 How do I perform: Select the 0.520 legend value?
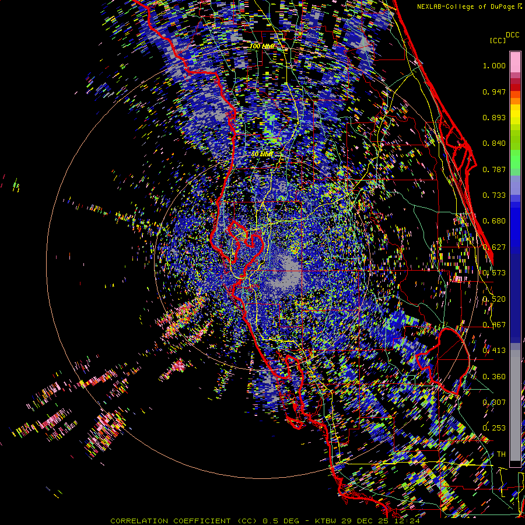(494, 299)
